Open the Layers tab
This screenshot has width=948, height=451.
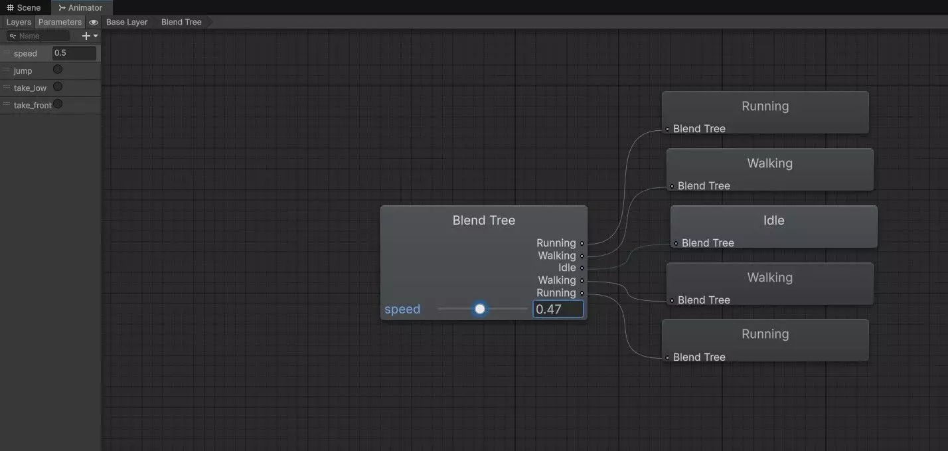pyautogui.click(x=19, y=22)
